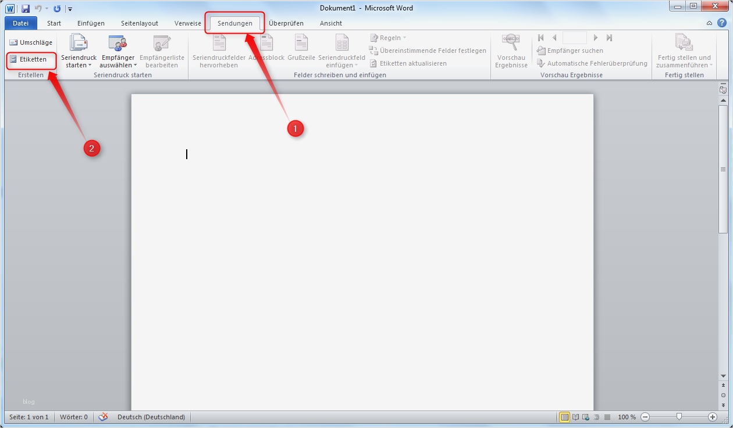Viewport: 733px width, 428px height.
Task: Toggle Vorschau Ergebnisse preview
Action: (511, 51)
